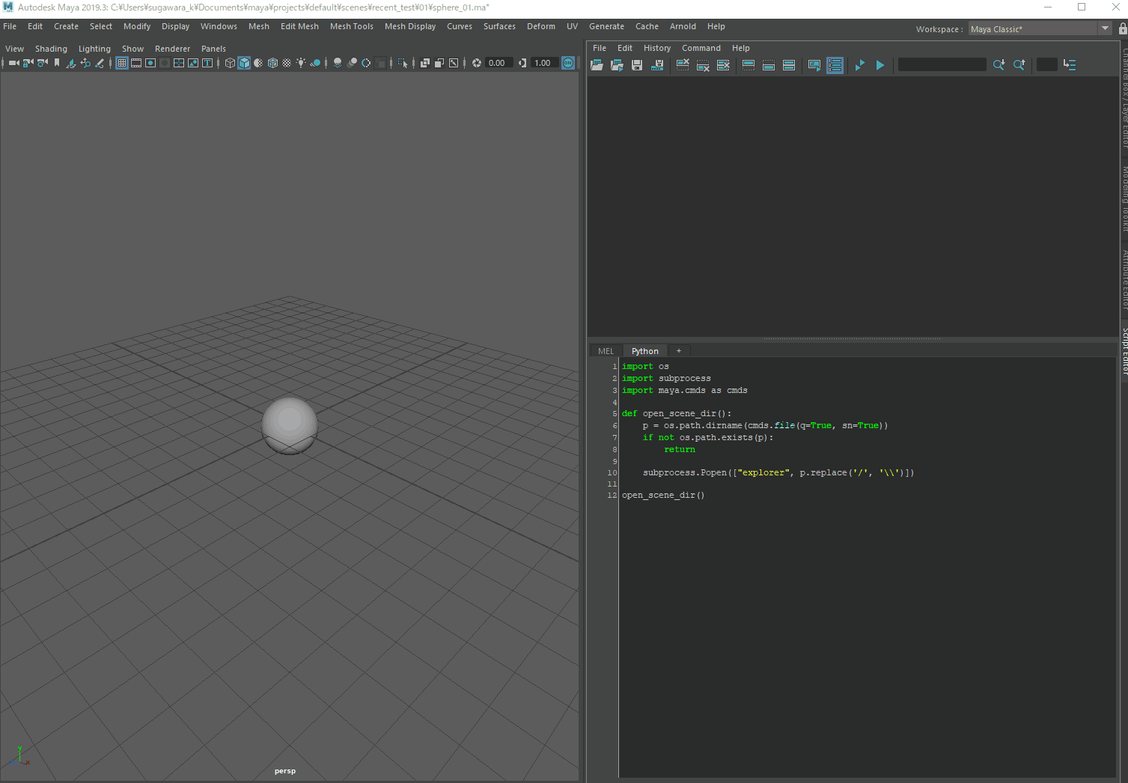Click Show Input only layout icon
Image resolution: width=1128 pixels, height=783 pixels.
point(769,65)
